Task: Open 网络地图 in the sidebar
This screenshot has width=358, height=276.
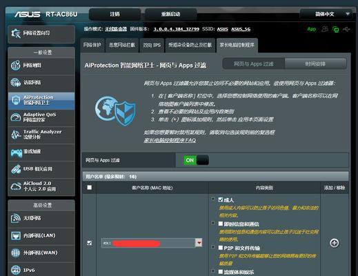Action: point(41,66)
